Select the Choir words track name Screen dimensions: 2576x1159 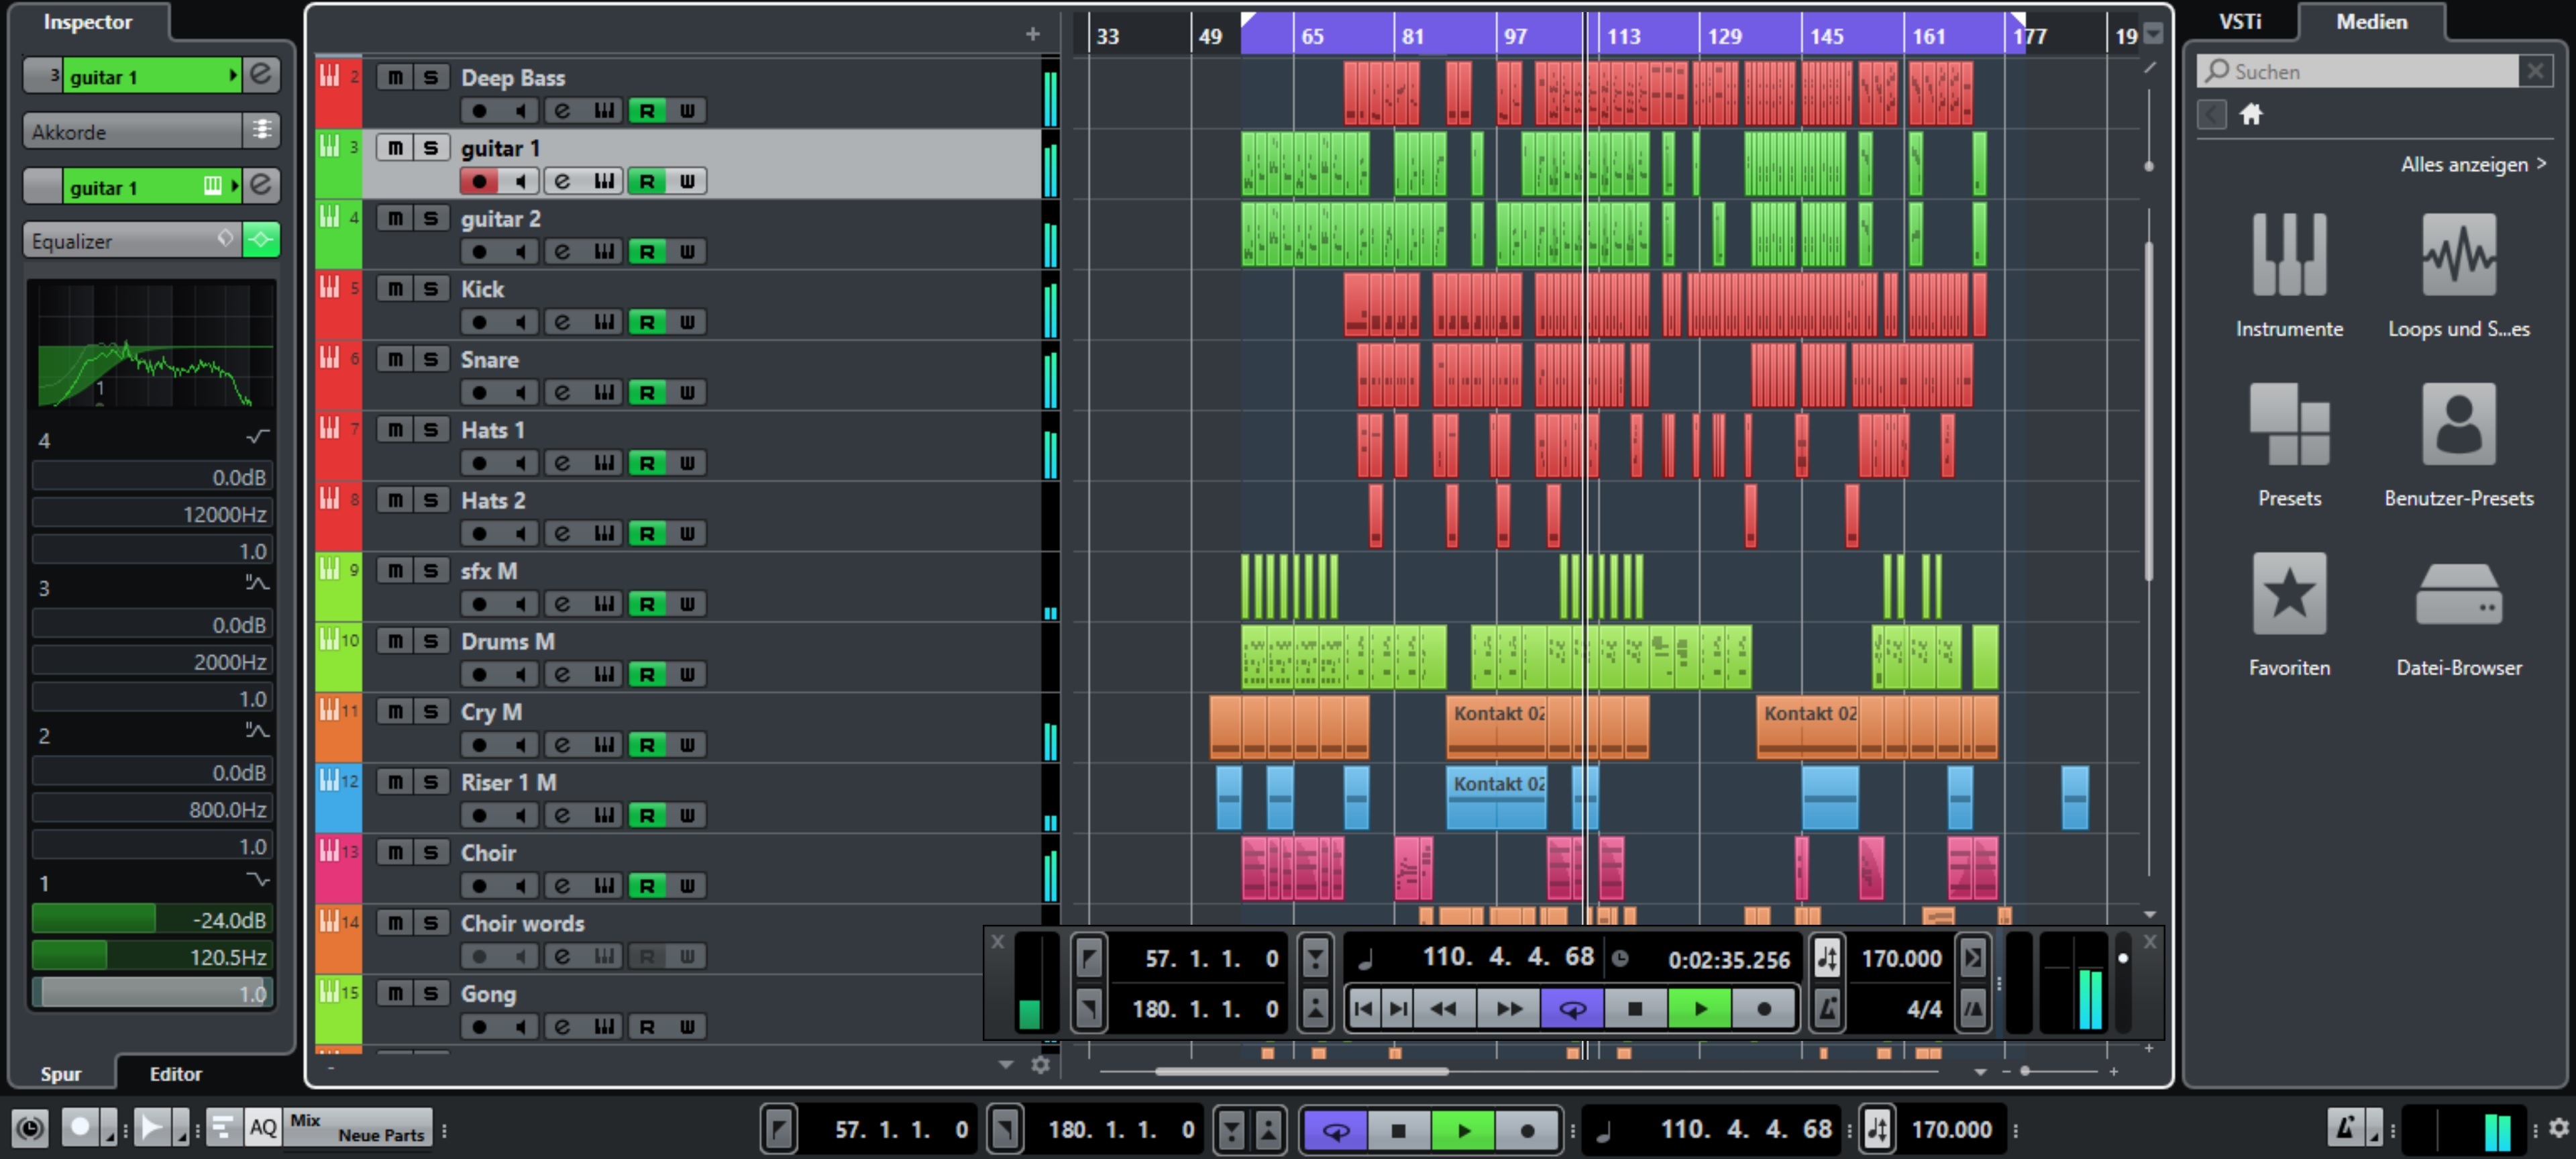tap(522, 924)
